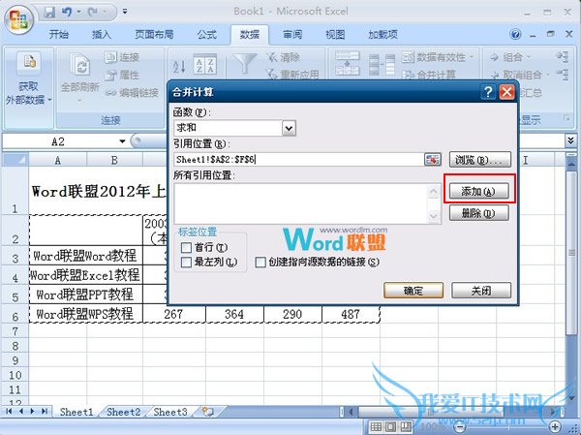Select the Clear filter command
Screen dimensions: 581x435
[x=283, y=57]
